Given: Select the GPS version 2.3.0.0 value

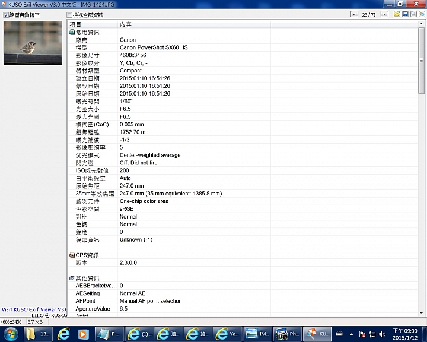Looking at the screenshot, I should click(128, 262).
